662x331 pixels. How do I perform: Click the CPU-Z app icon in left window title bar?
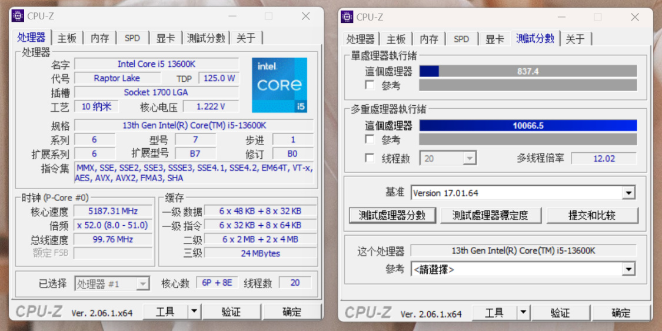[18, 16]
